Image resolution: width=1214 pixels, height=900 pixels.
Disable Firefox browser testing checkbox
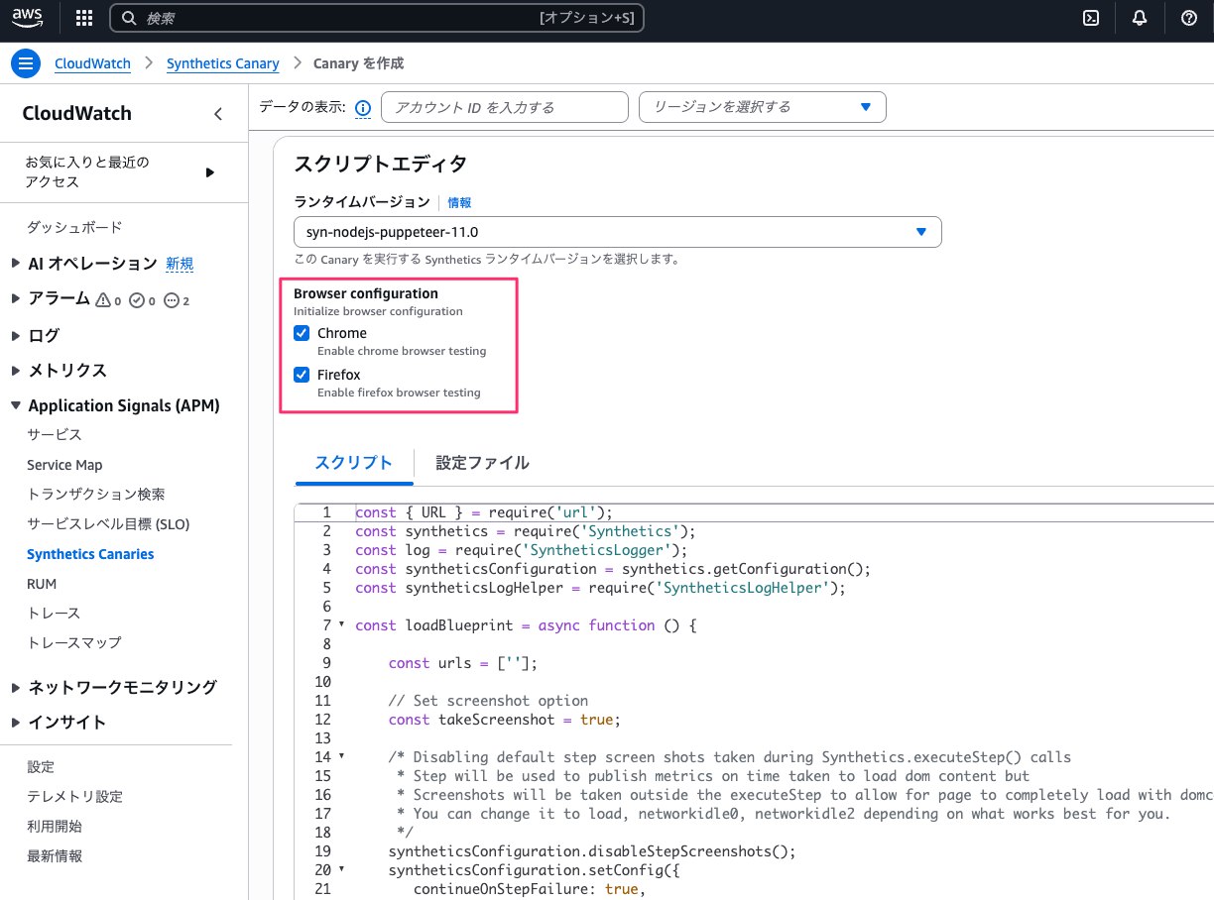coord(302,375)
